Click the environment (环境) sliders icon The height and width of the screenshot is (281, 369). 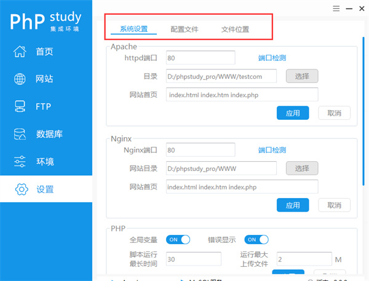[x=20, y=162]
